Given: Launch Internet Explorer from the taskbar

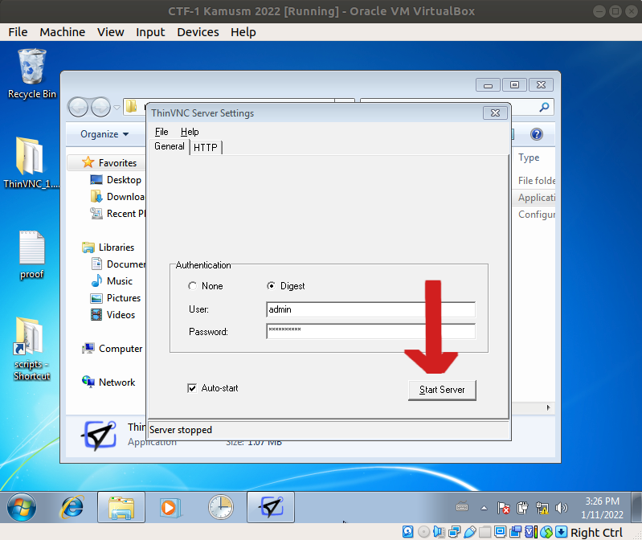Looking at the screenshot, I should (72, 507).
